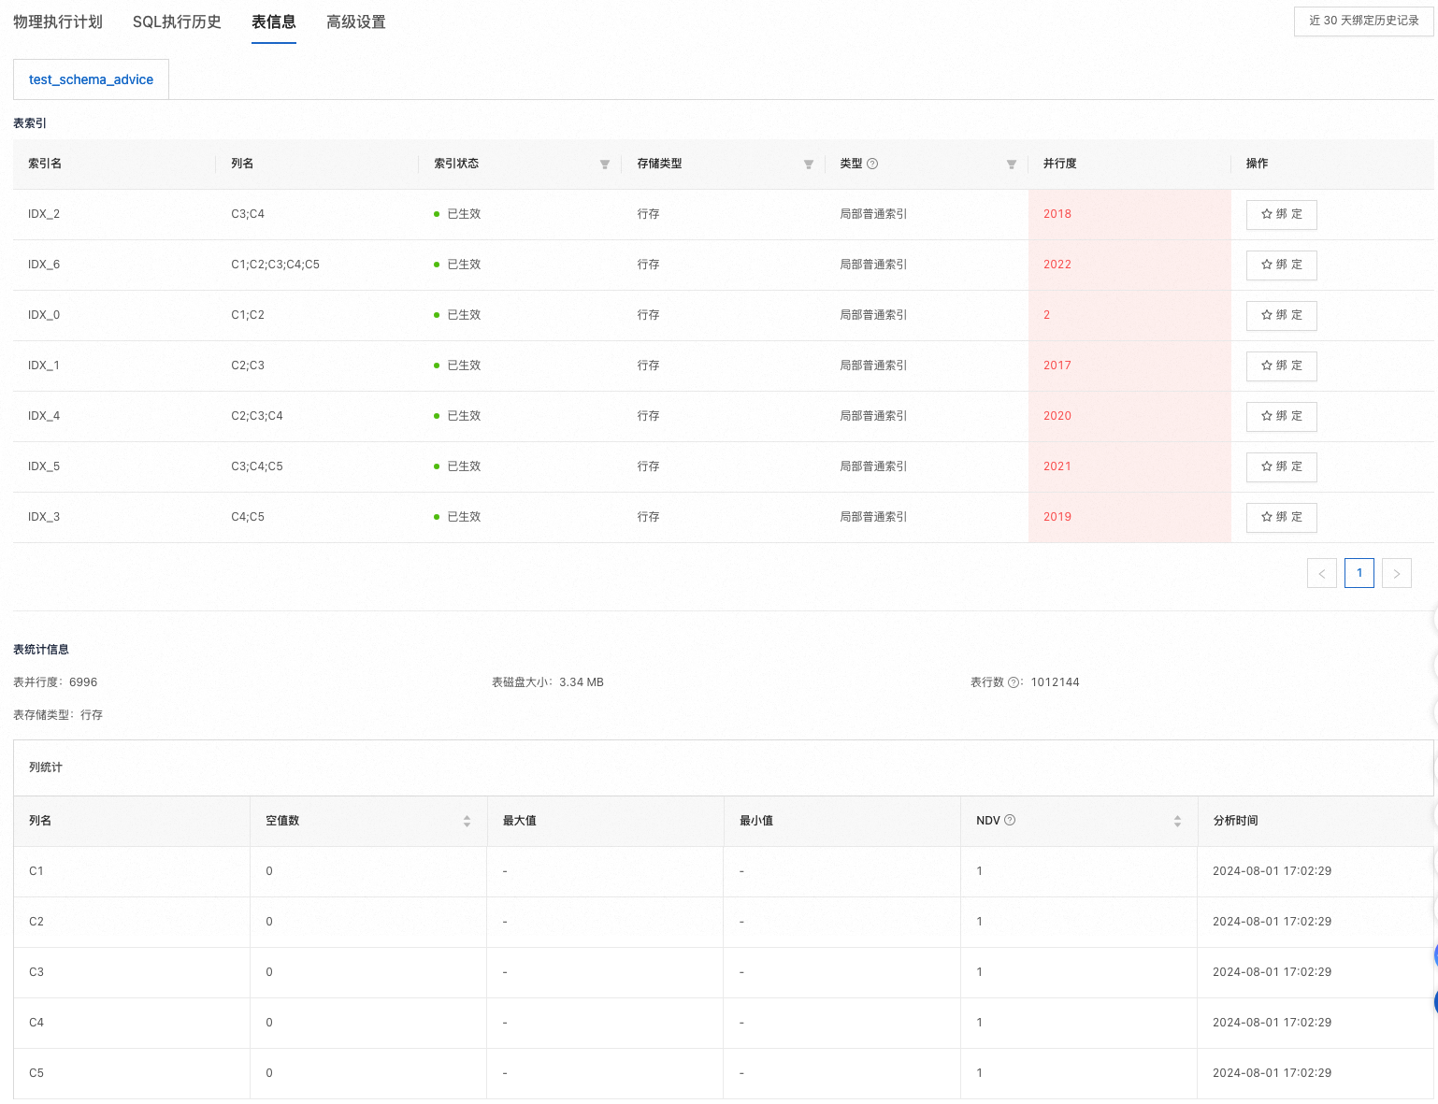Click index name IDX_1
1438x1104 pixels.
point(44,366)
